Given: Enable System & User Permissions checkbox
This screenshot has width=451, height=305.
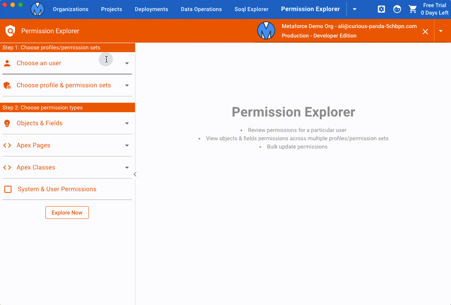Looking at the screenshot, I should point(8,189).
